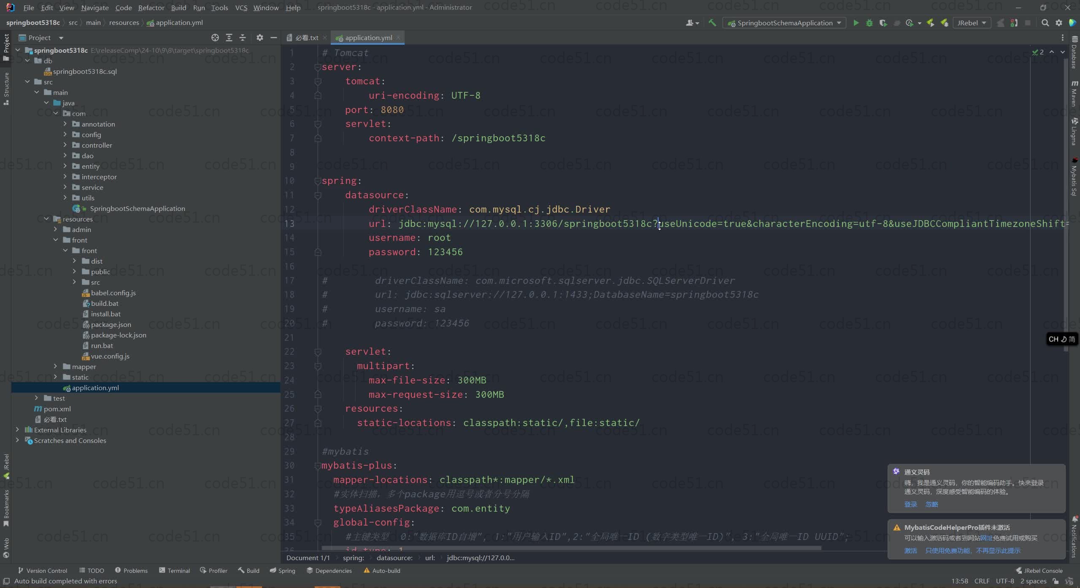This screenshot has width=1080, height=588.
Task: Click 激活 link in MybatisCodeHelperPro notification
Action: [910, 550]
